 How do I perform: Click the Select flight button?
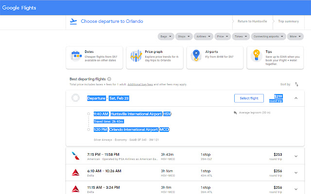point(249,98)
